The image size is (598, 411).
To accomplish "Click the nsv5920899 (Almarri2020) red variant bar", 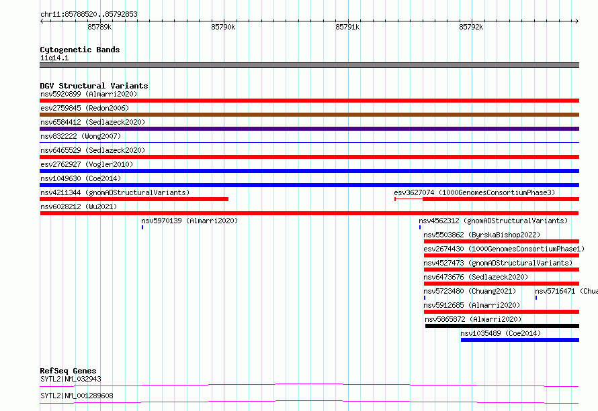I will (x=309, y=101).
